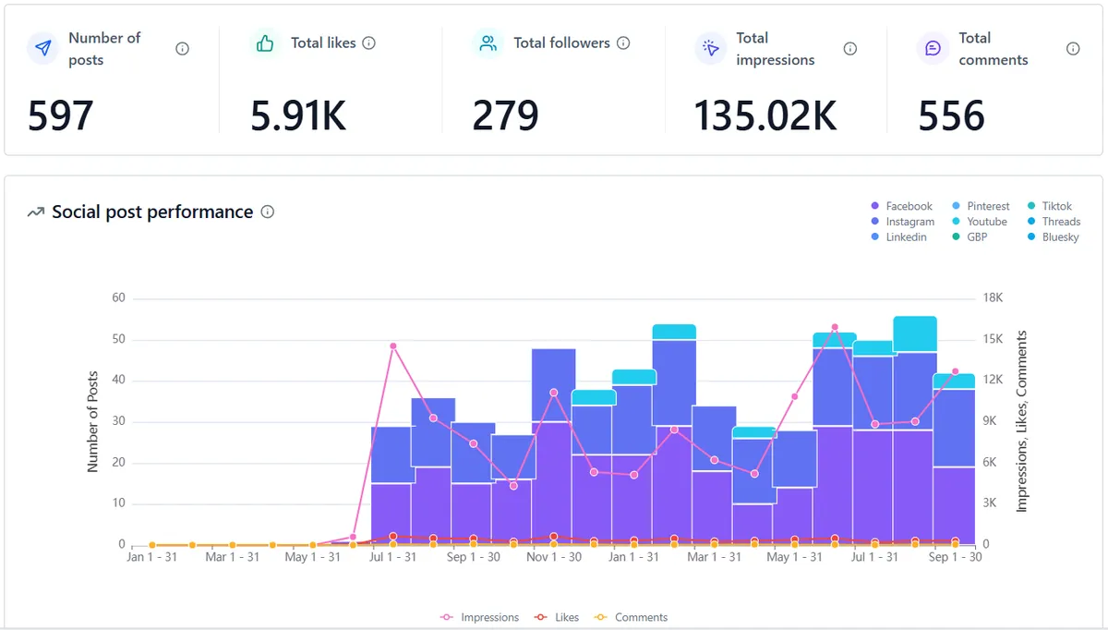
Task: Click the 135.02K impressions value
Action: coord(765,116)
